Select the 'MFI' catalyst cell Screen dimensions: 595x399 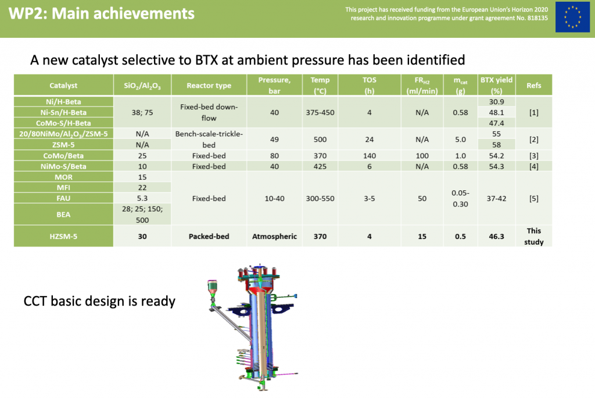(x=63, y=187)
